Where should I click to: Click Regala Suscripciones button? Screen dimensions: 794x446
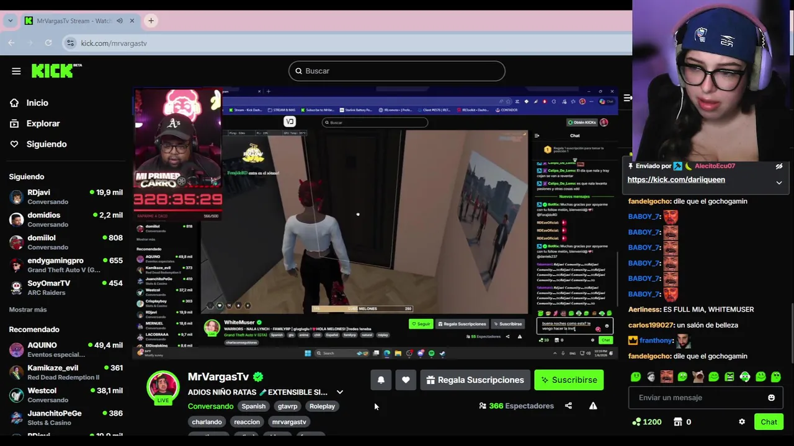coord(475,380)
